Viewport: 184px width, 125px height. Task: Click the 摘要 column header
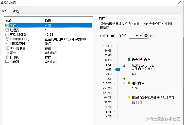[x=68, y=20]
